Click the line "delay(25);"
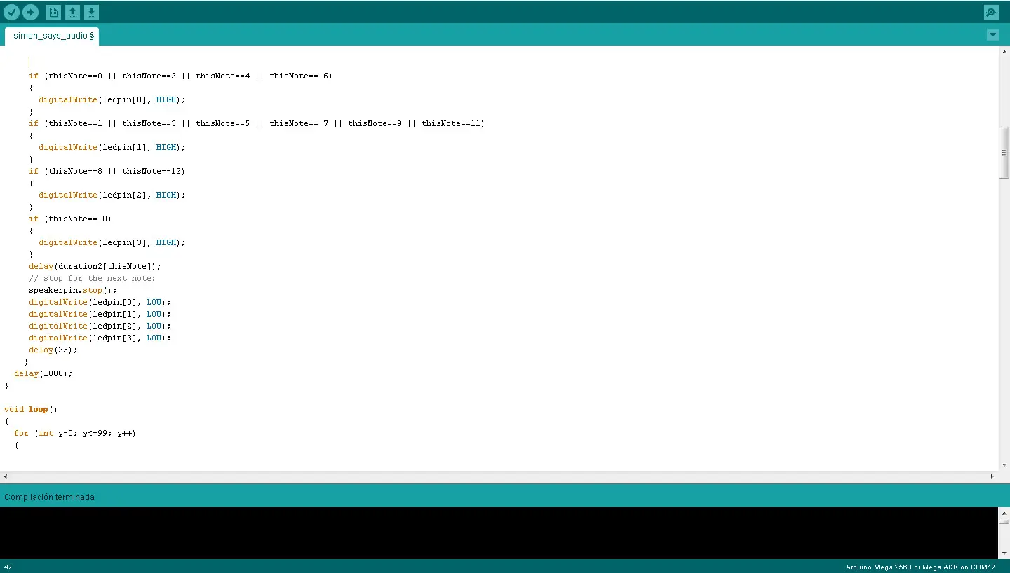Image resolution: width=1010 pixels, height=573 pixels. 53,350
